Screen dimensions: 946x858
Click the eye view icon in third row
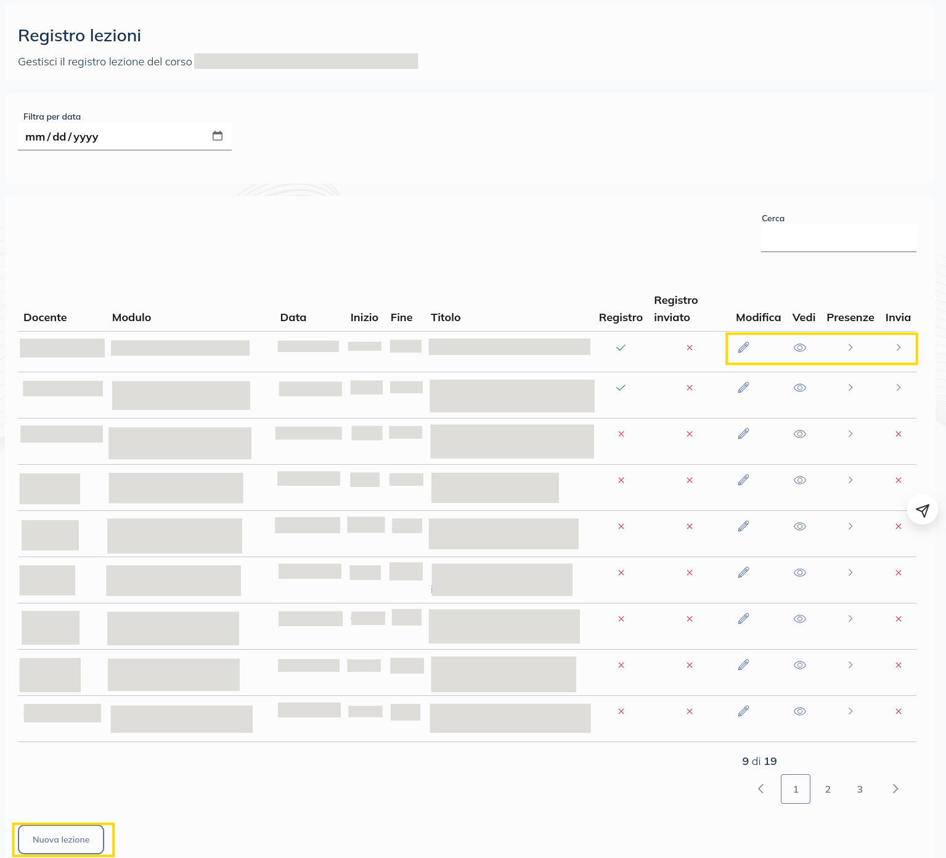pos(799,434)
